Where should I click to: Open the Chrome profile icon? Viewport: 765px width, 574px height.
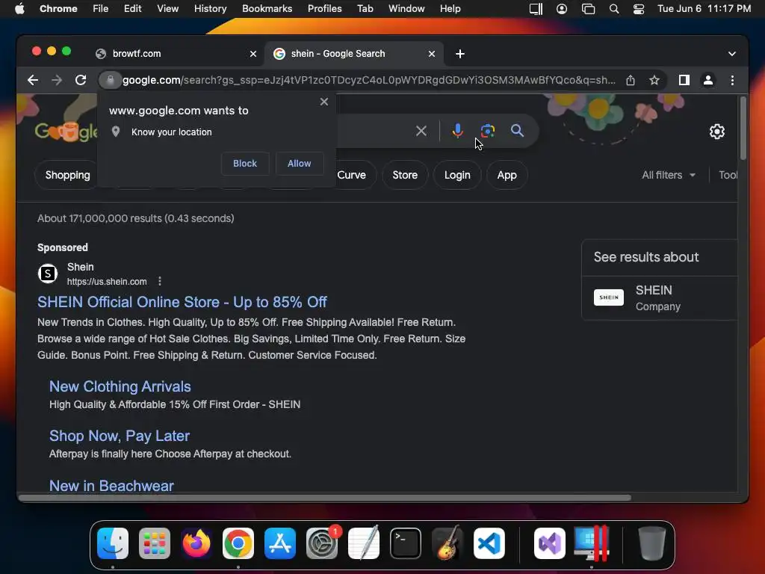click(x=708, y=80)
